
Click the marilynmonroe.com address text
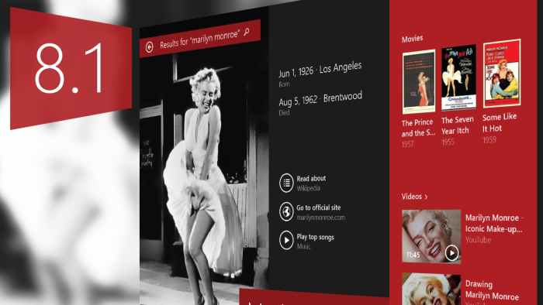pyautogui.click(x=320, y=218)
